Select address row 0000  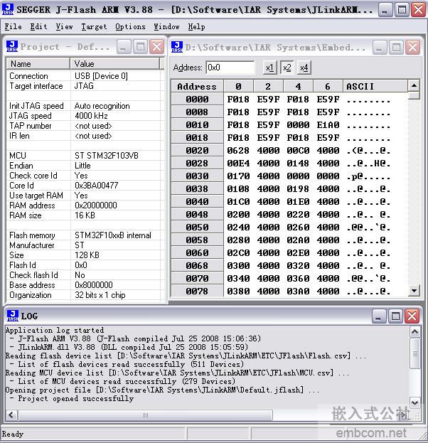(197, 99)
